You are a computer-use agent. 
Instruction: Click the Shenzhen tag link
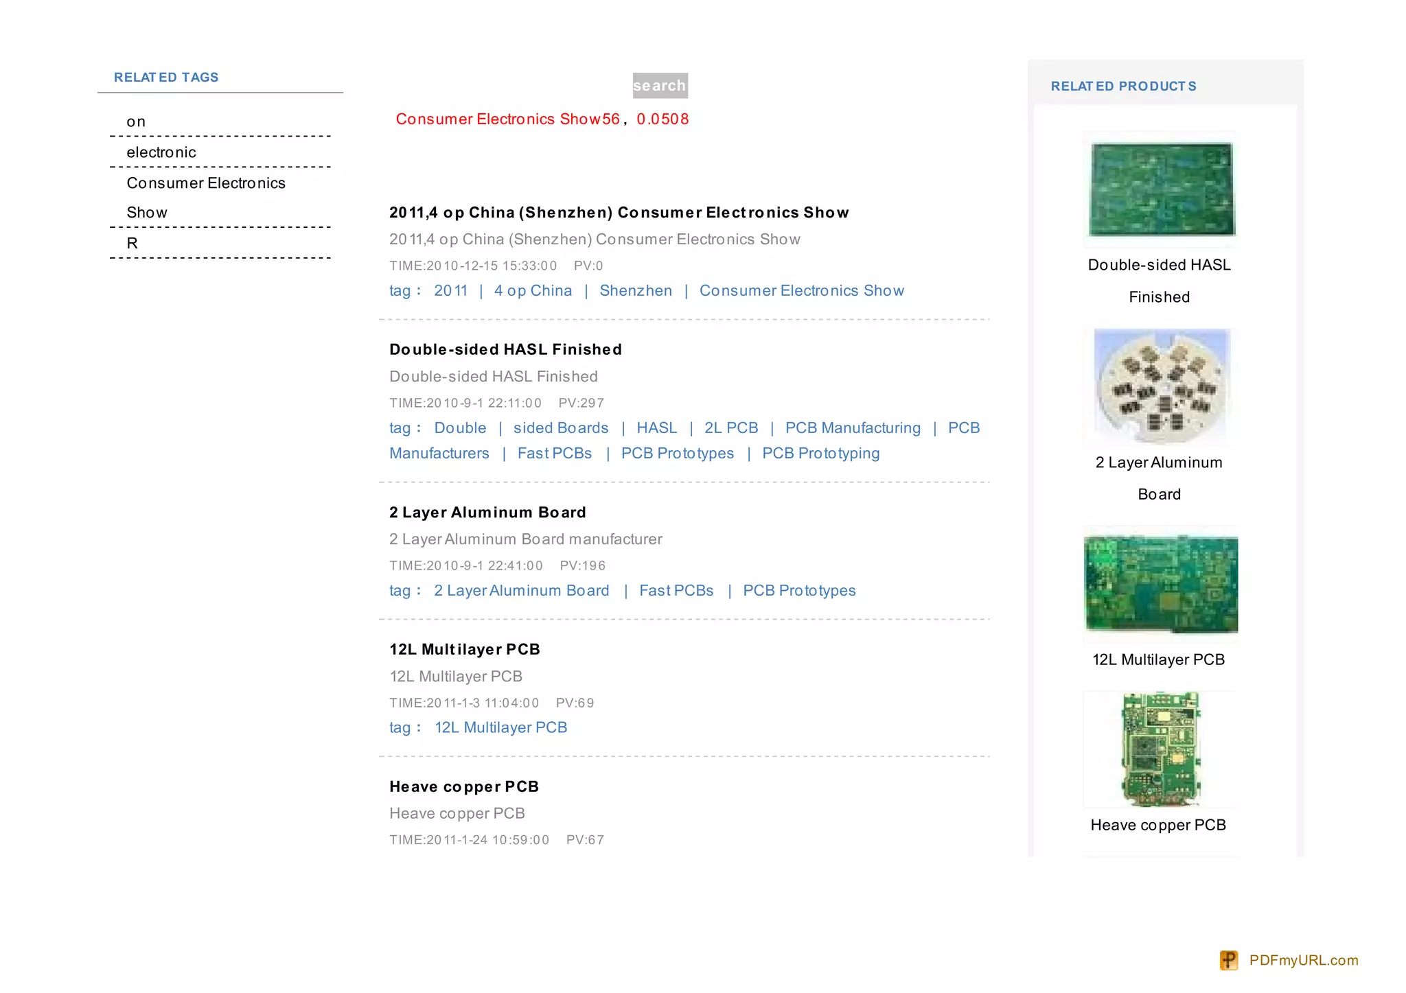pos(636,291)
